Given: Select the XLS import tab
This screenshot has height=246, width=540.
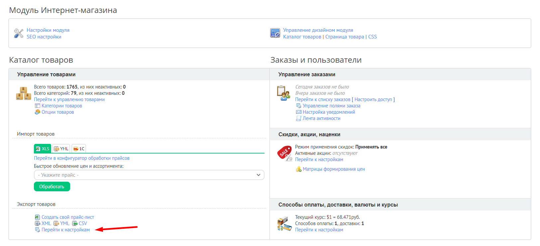Looking at the screenshot, I should point(43,149).
